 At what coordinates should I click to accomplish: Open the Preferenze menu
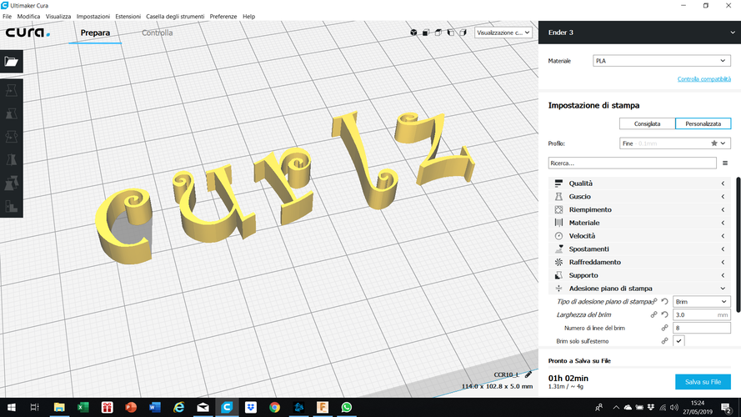[x=223, y=16]
